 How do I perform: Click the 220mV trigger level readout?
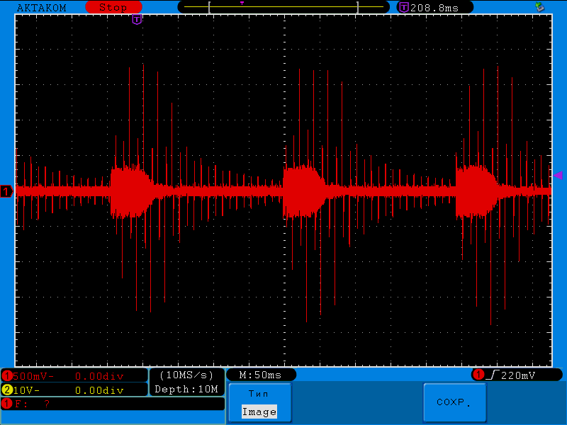(518, 375)
